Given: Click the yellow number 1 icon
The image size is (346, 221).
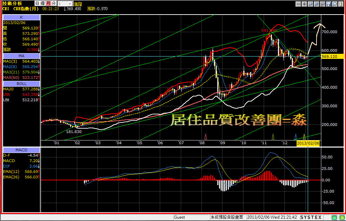Looking at the screenshot, I should tap(340, 4).
